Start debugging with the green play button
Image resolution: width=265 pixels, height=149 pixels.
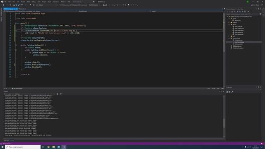(59, 5)
